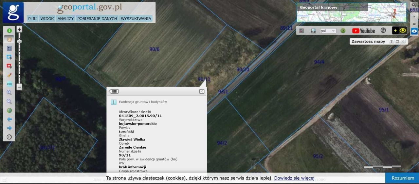Viewport: 419px width, 184px height.
Task: Open the WYSZUKIWANIA menu
Action: tap(136, 19)
